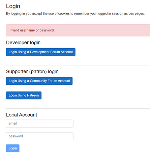This screenshot has height=164, width=150.
Task: Click the Local Account heading
Action: (21, 115)
